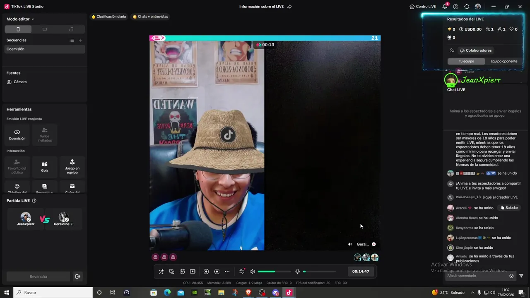Select the portrait phone layout
The width and height of the screenshot is (530, 298).
pyautogui.click(x=18, y=29)
